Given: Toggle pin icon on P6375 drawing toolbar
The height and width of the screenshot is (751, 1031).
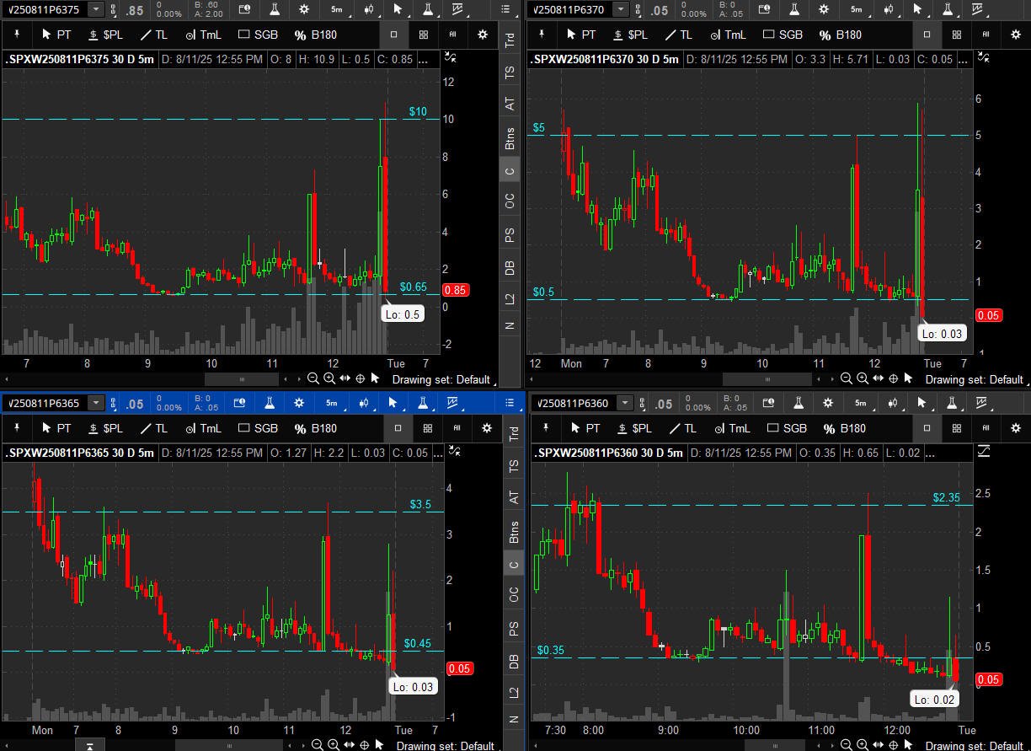Looking at the screenshot, I should click(19, 35).
